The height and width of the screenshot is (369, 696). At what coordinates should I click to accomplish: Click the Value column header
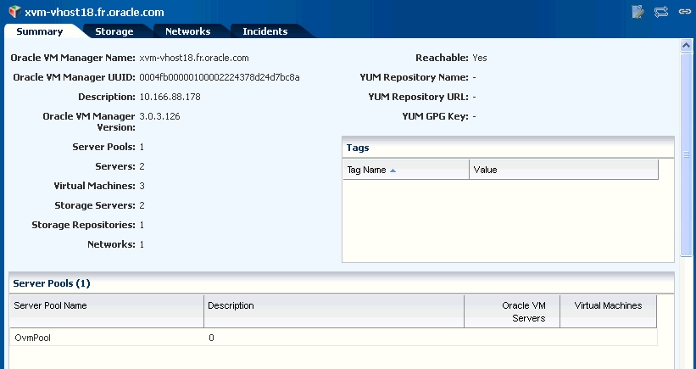564,170
